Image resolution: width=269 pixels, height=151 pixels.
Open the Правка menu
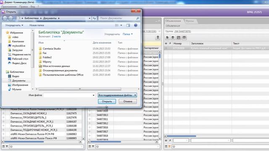coord(24,7)
